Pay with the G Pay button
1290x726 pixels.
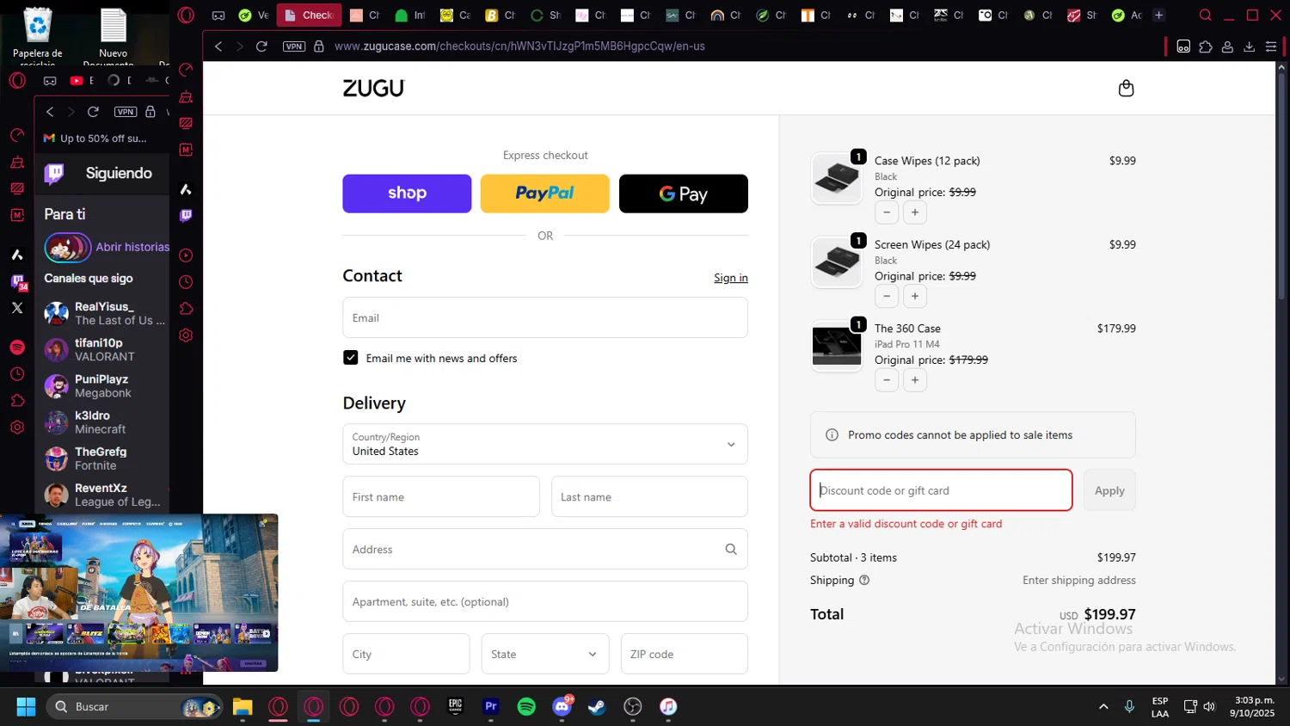684,194
